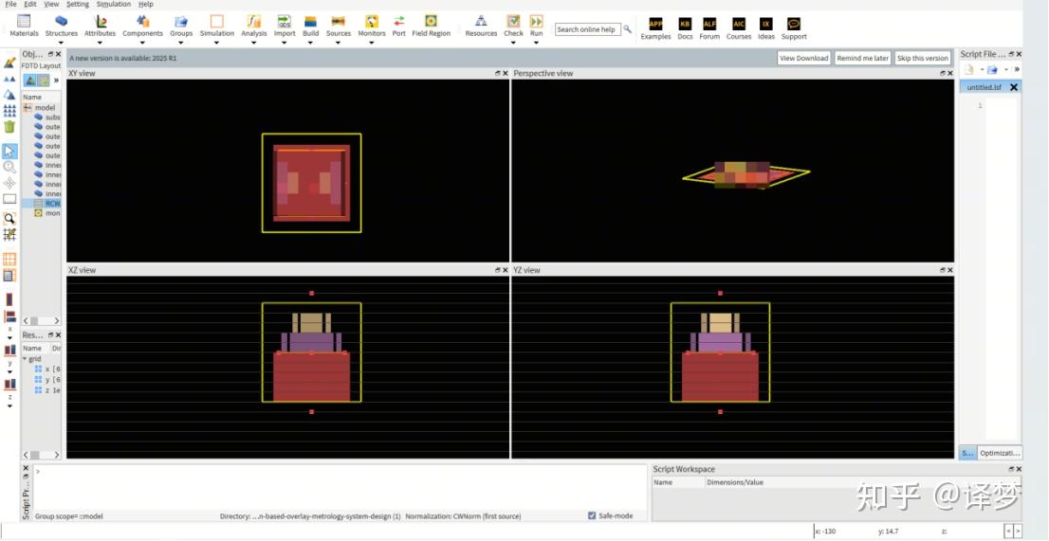Click the search magnifier icon beside online help
Screen dimensions: 1049x541
coord(628,29)
